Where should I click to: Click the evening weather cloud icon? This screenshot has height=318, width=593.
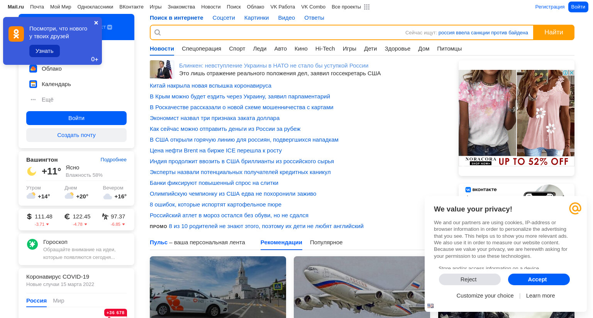point(108,196)
